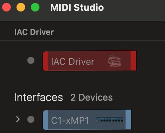Click the Interfaces section heading
This screenshot has height=133, width=165.
(39, 97)
